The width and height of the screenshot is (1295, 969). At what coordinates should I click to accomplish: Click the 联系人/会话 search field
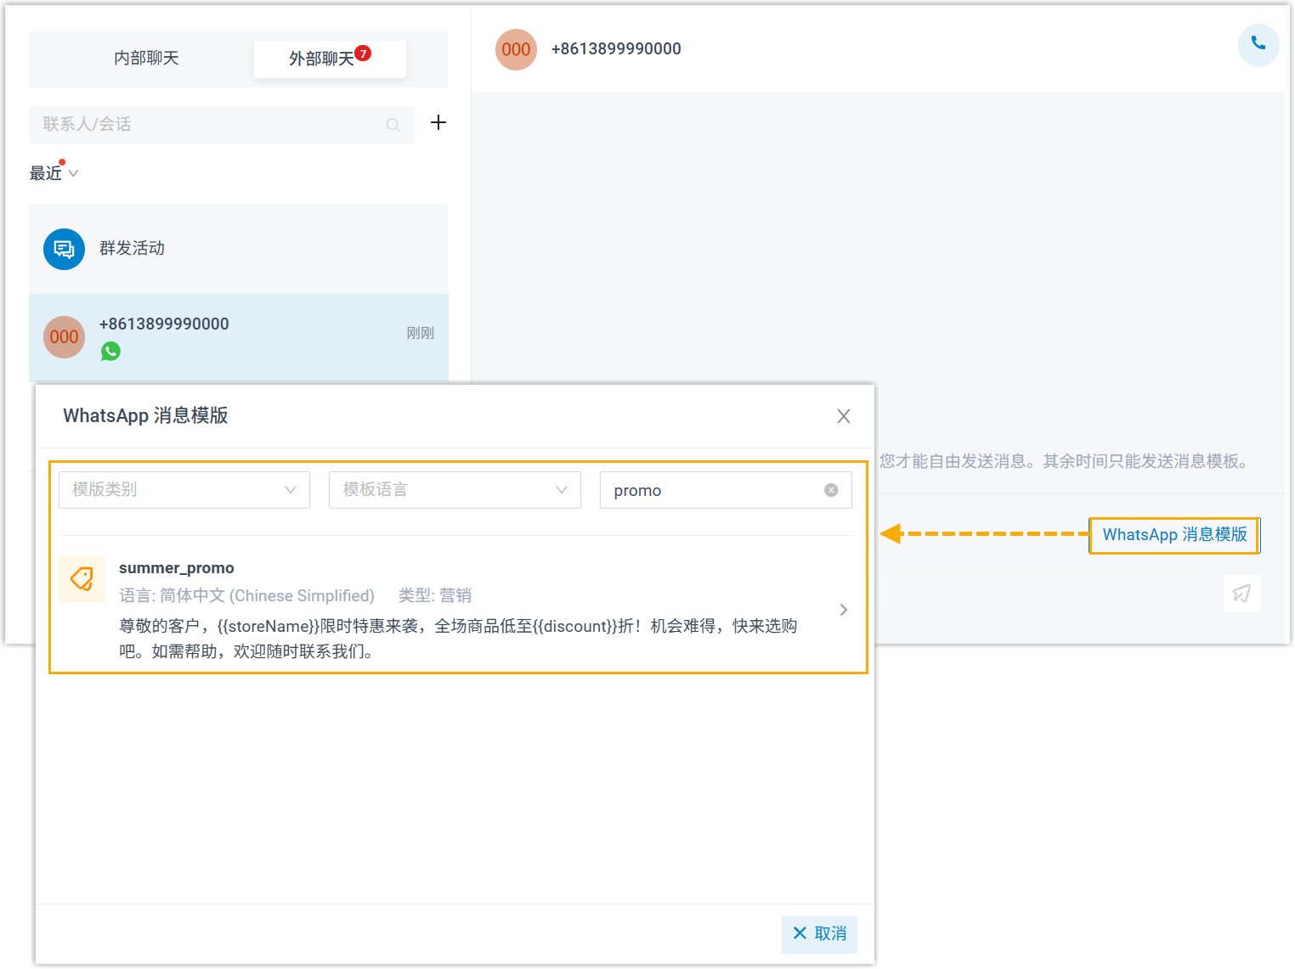click(x=212, y=125)
